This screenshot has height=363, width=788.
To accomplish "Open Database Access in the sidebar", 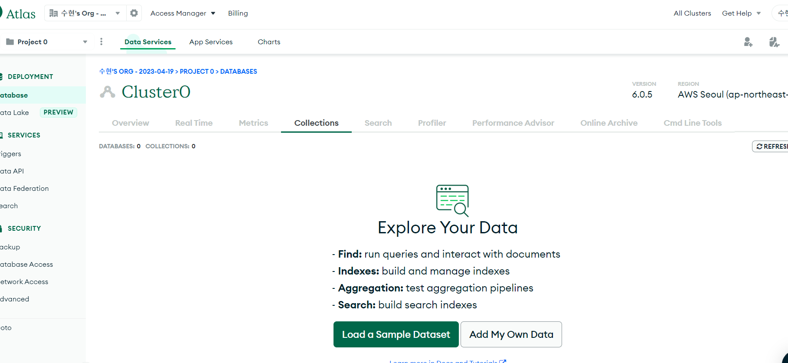I will pos(26,264).
